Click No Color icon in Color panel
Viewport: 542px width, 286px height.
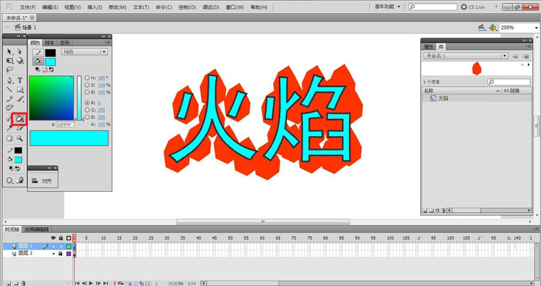(x=45, y=70)
